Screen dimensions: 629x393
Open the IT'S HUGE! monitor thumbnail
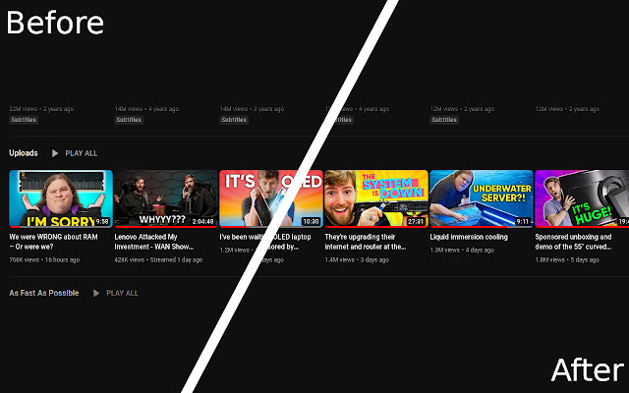pos(582,198)
